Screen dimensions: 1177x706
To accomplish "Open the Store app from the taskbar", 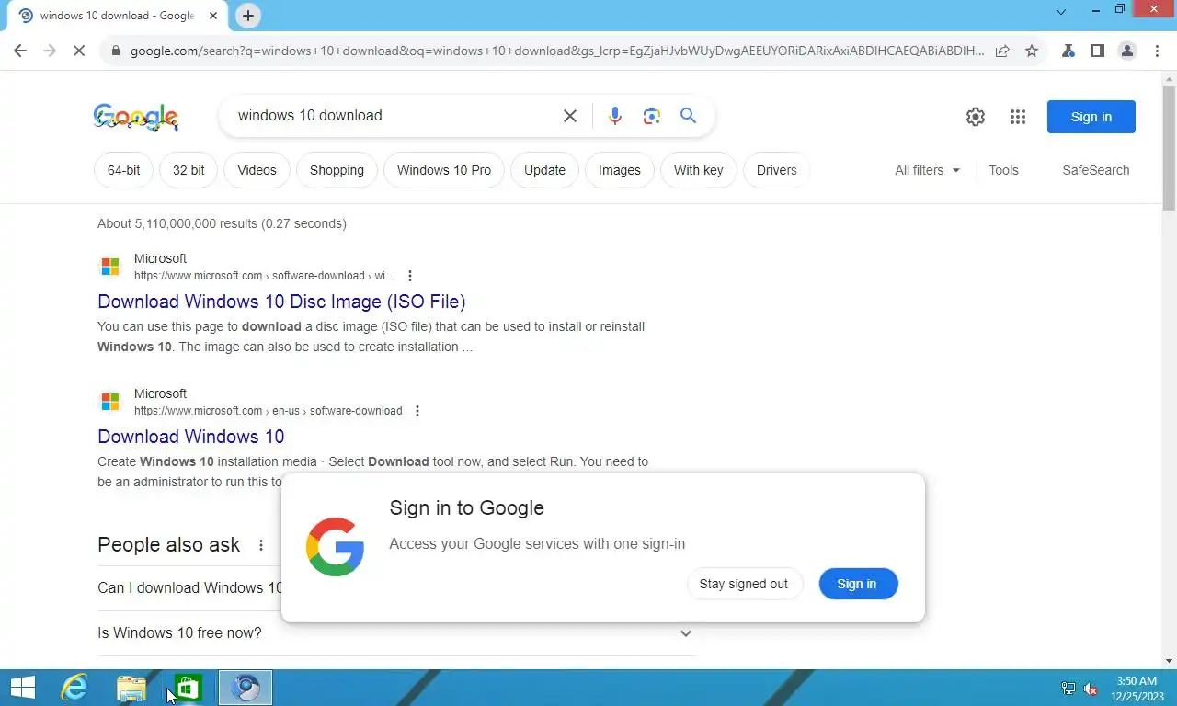I will [x=189, y=688].
